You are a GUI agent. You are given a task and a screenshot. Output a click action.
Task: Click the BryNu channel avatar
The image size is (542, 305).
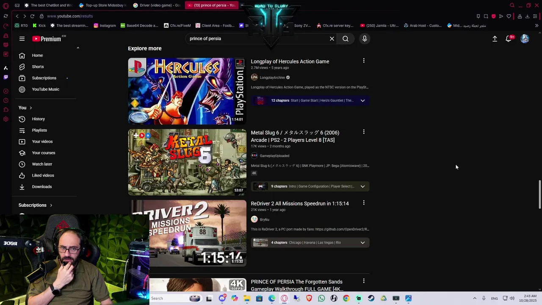click(254, 219)
